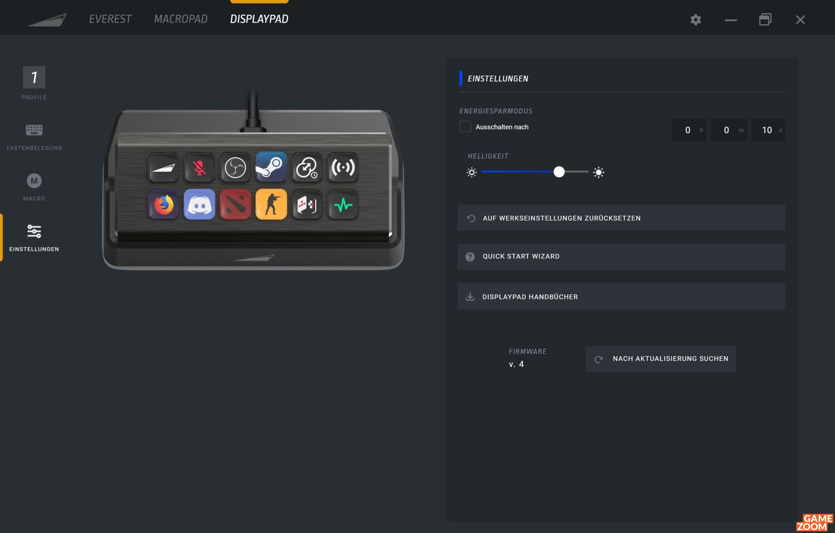Select Einstellungen in the sidebar
This screenshot has width=835, height=533.
pos(34,237)
